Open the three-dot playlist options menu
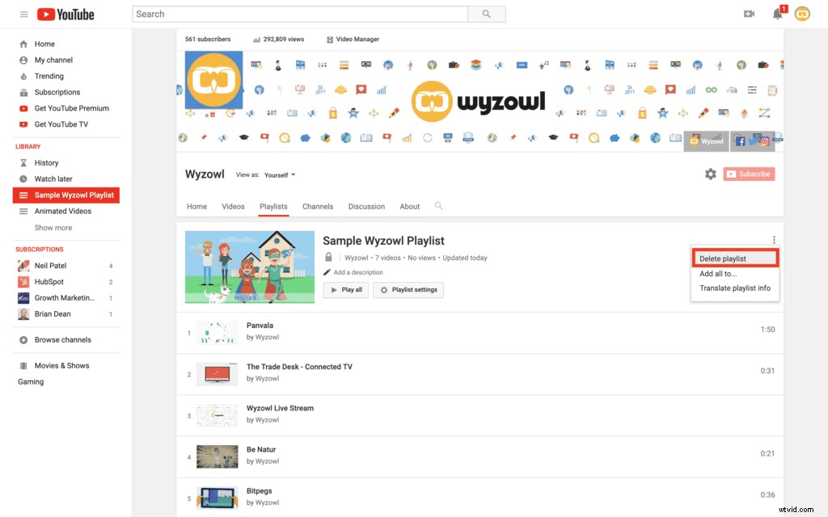828x517 pixels. tap(774, 240)
